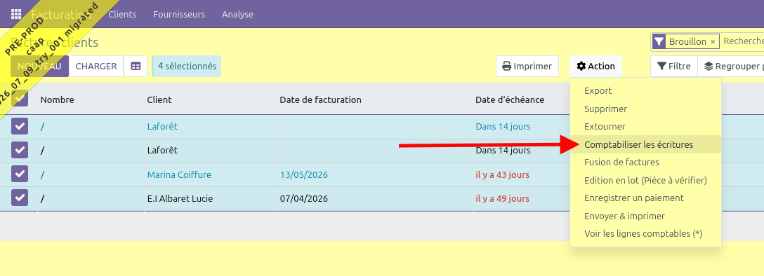Open Marina Coiffure client link

click(x=179, y=174)
